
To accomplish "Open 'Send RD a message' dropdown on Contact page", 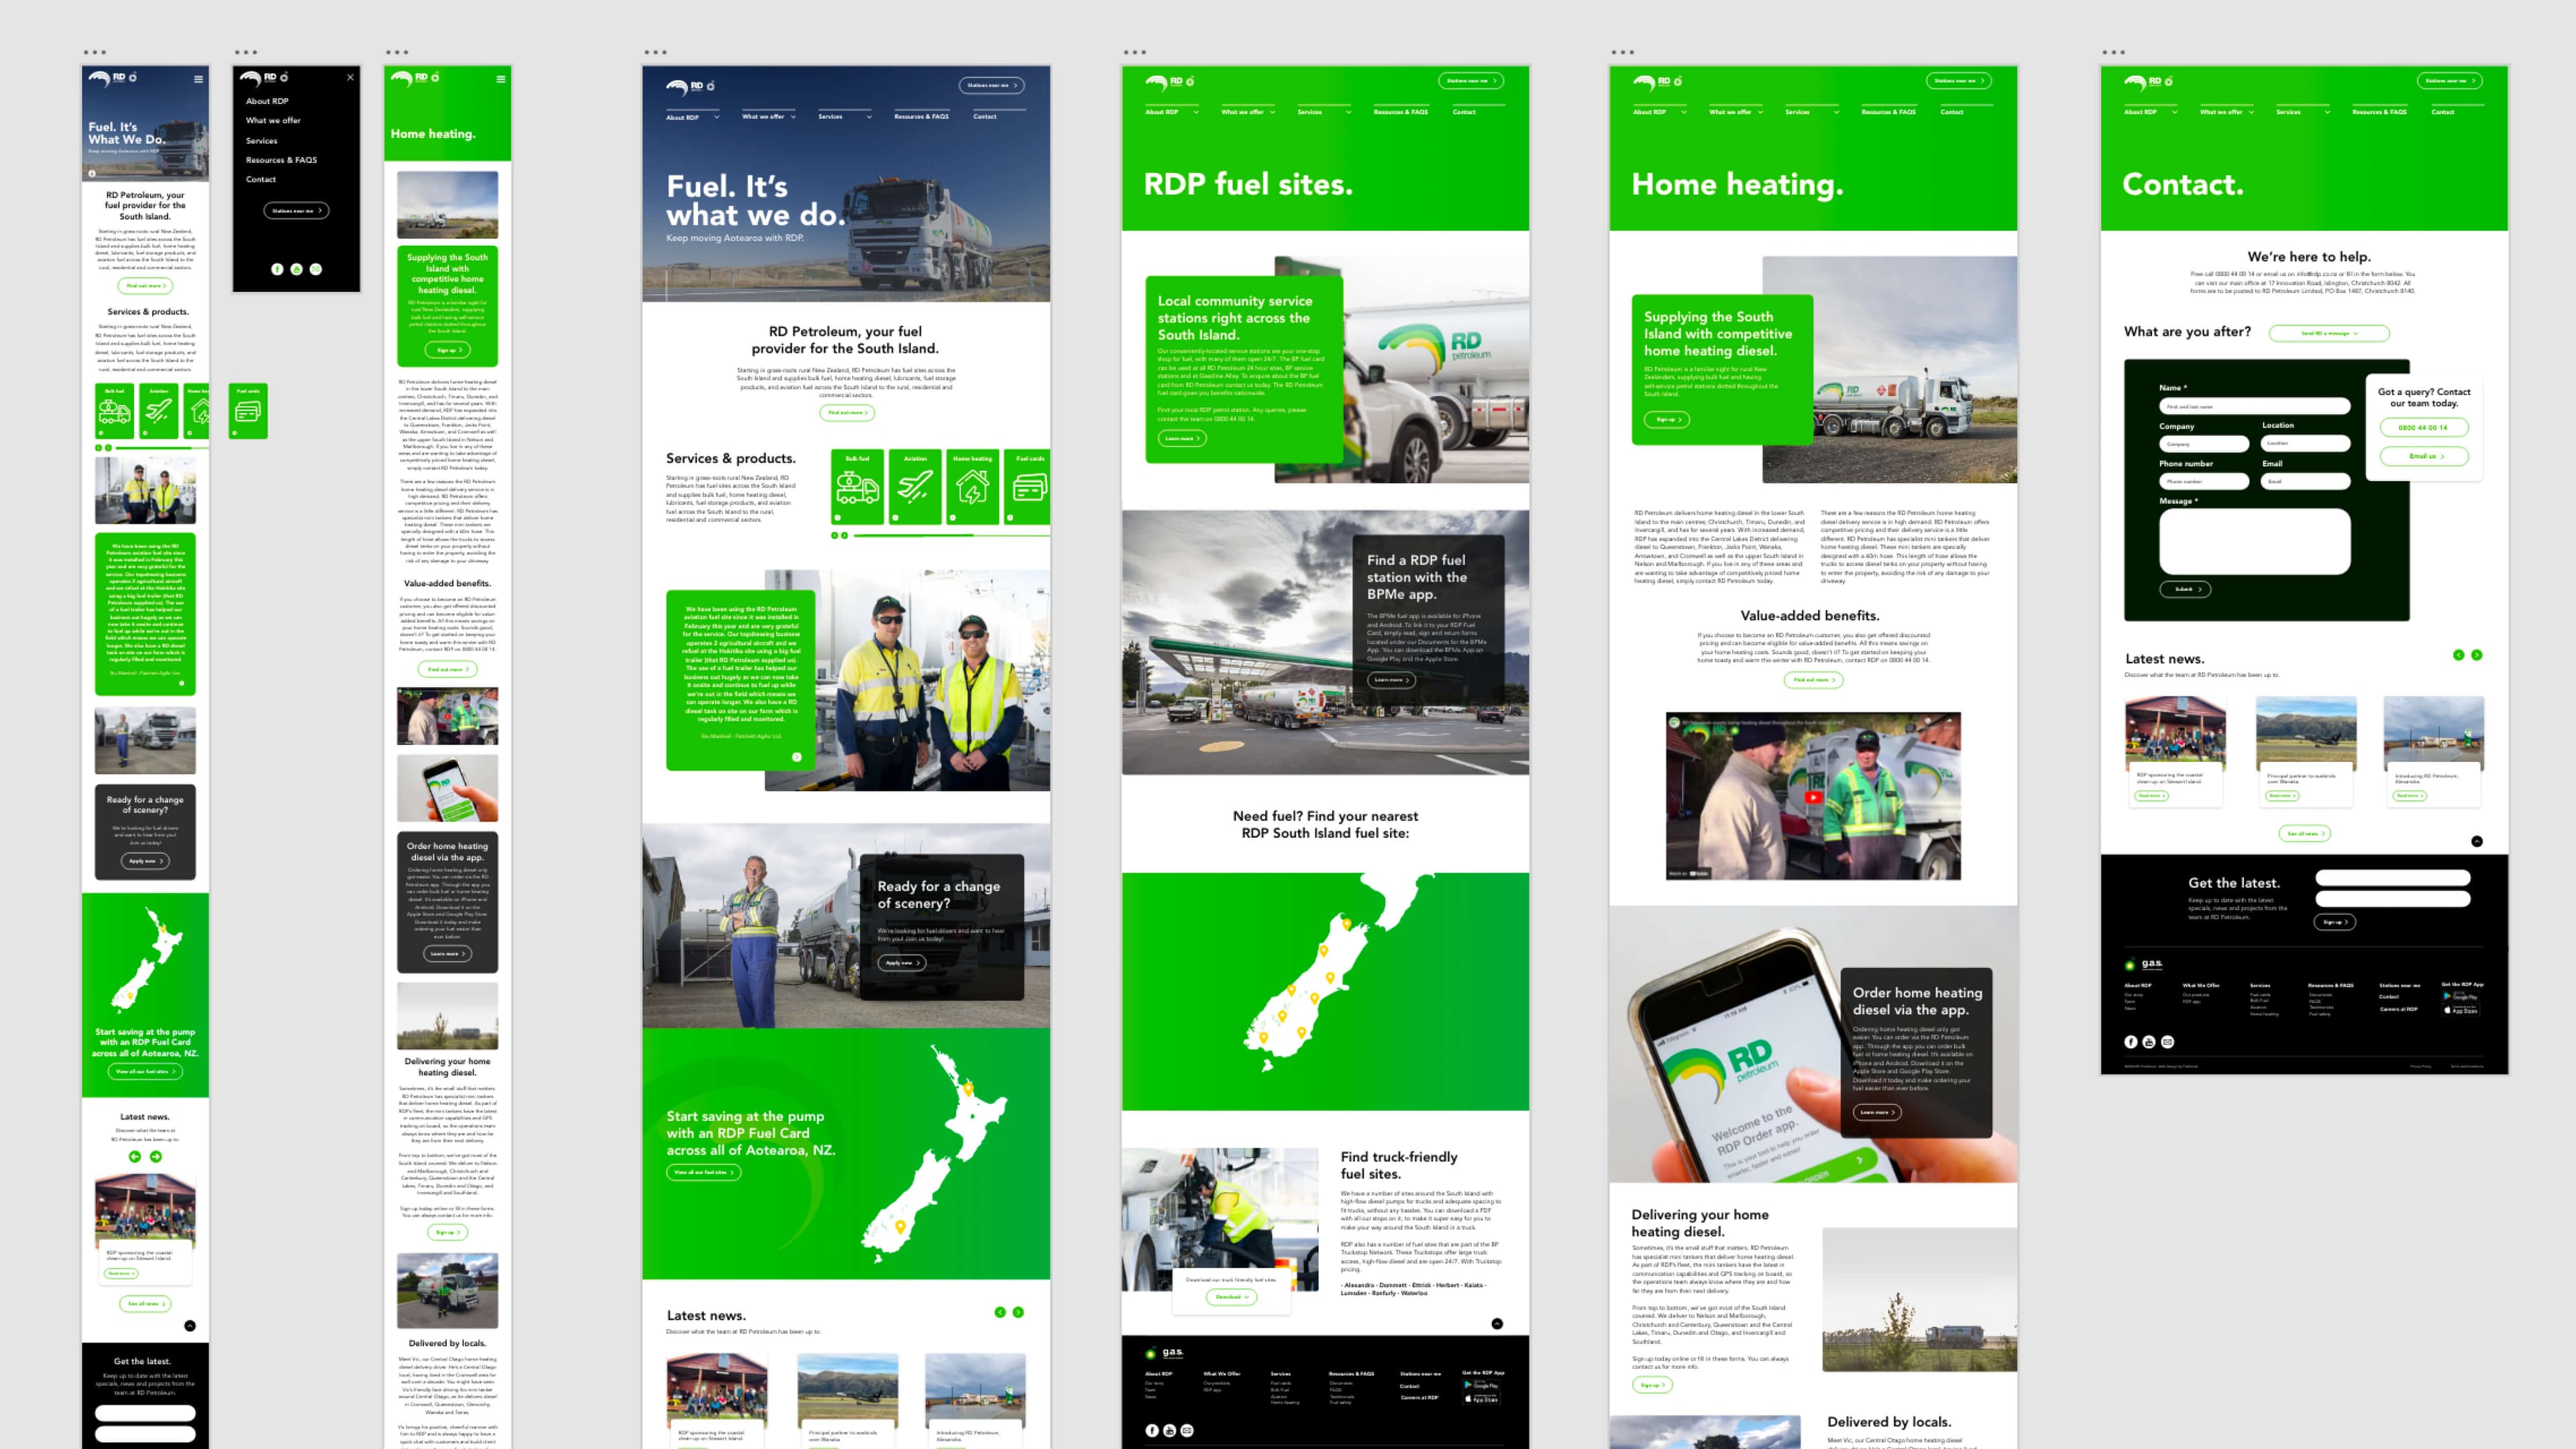I will [x=2329, y=333].
